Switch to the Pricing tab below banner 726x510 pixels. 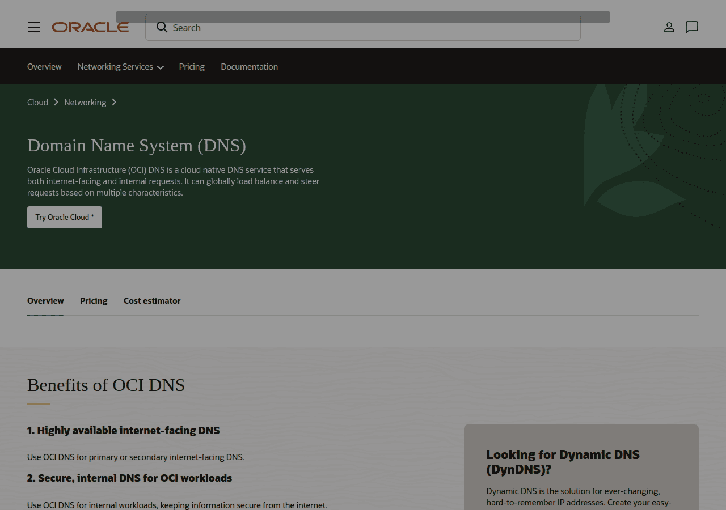[x=94, y=301]
